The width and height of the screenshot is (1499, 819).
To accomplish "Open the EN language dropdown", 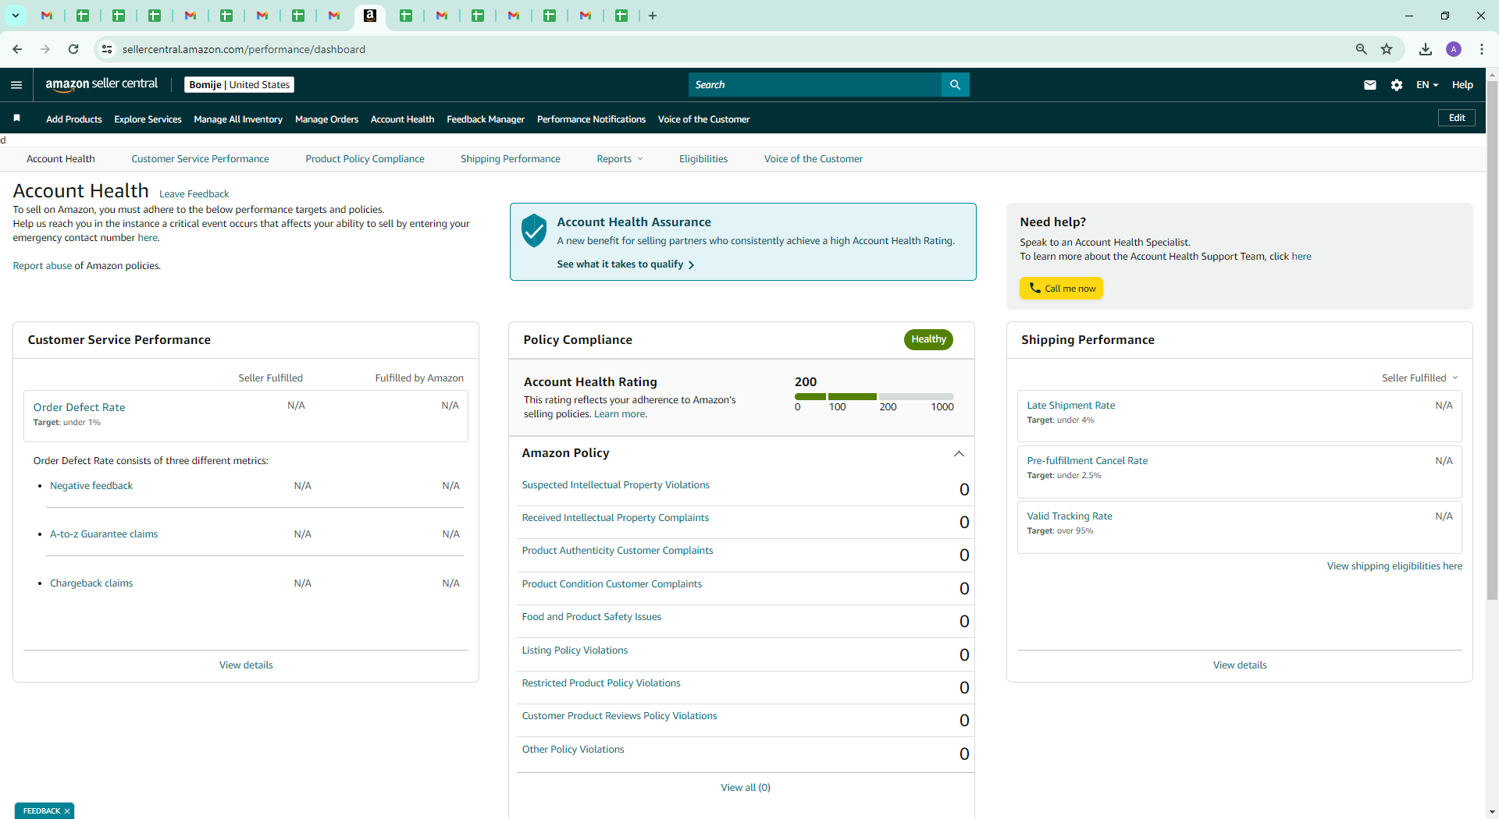I will point(1427,85).
